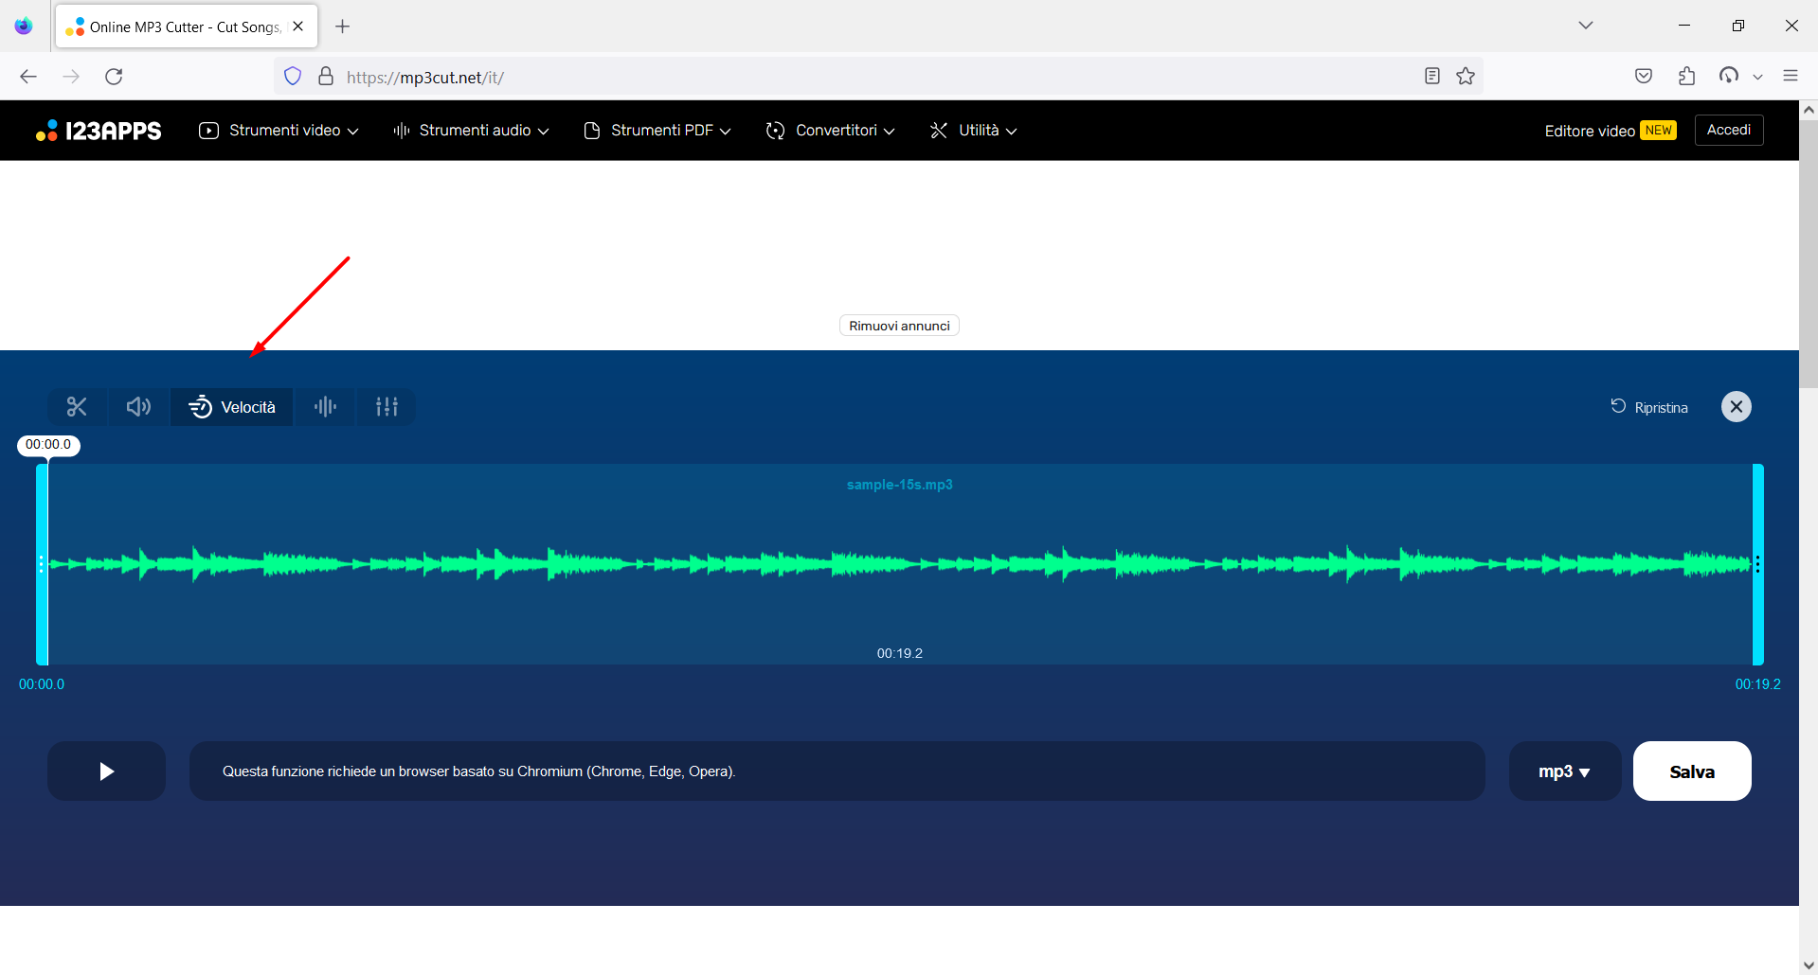This screenshot has height=975, width=1818.
Task: Select the Velocità speed tool
Action: click(x=231, y=406)
